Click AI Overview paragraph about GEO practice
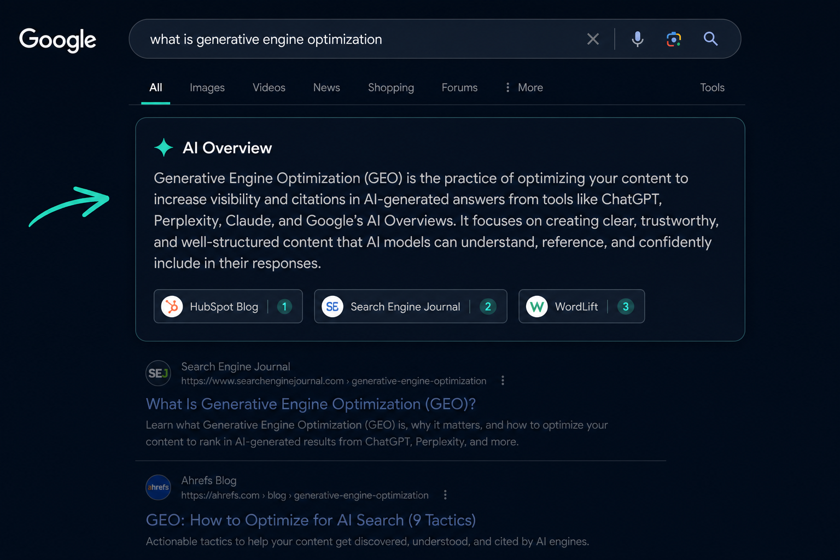Viewport: 840px width, 560px height. point(436,221)
